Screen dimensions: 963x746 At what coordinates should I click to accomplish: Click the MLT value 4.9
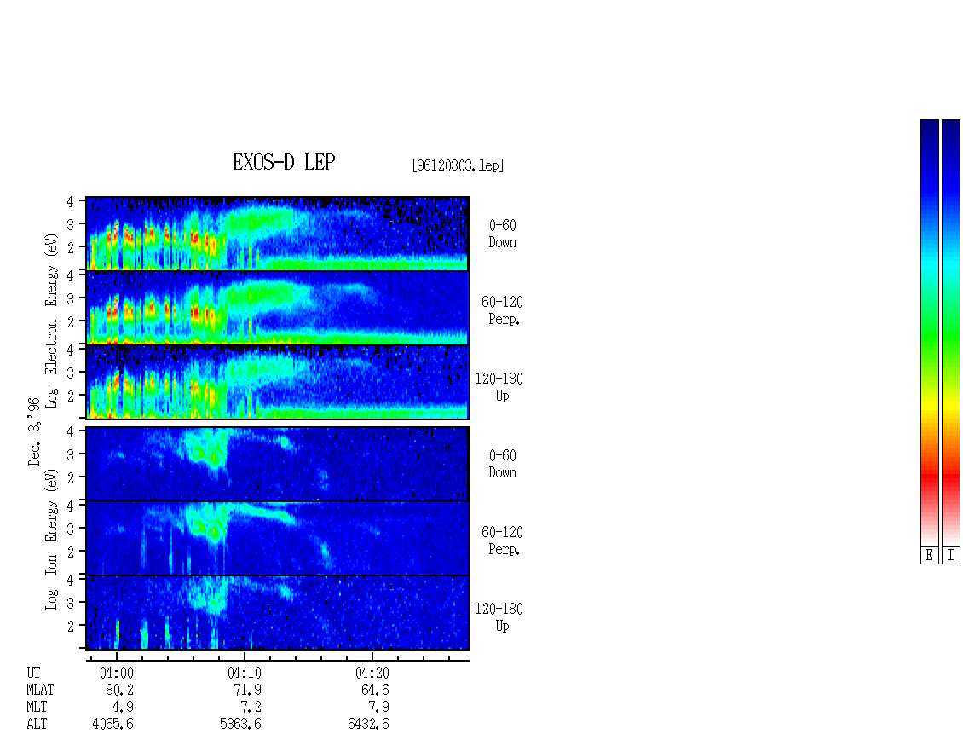click(123, 708)
